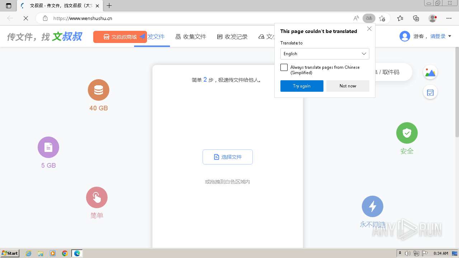Launch Chrome from taskbar
This screenshot has width=459, height=258.
coord(65,253)
